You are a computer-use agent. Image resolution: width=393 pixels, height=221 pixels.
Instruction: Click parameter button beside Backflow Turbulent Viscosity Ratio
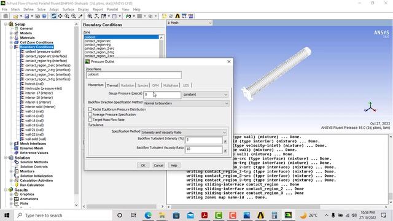225,151
